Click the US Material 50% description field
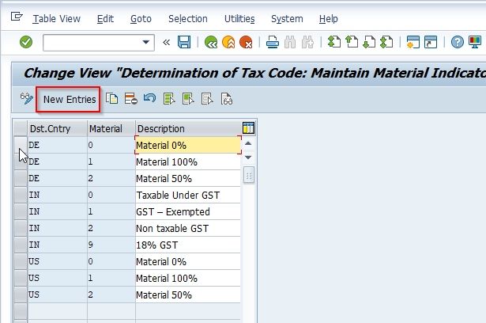486x323 pixels. (188, 294)
